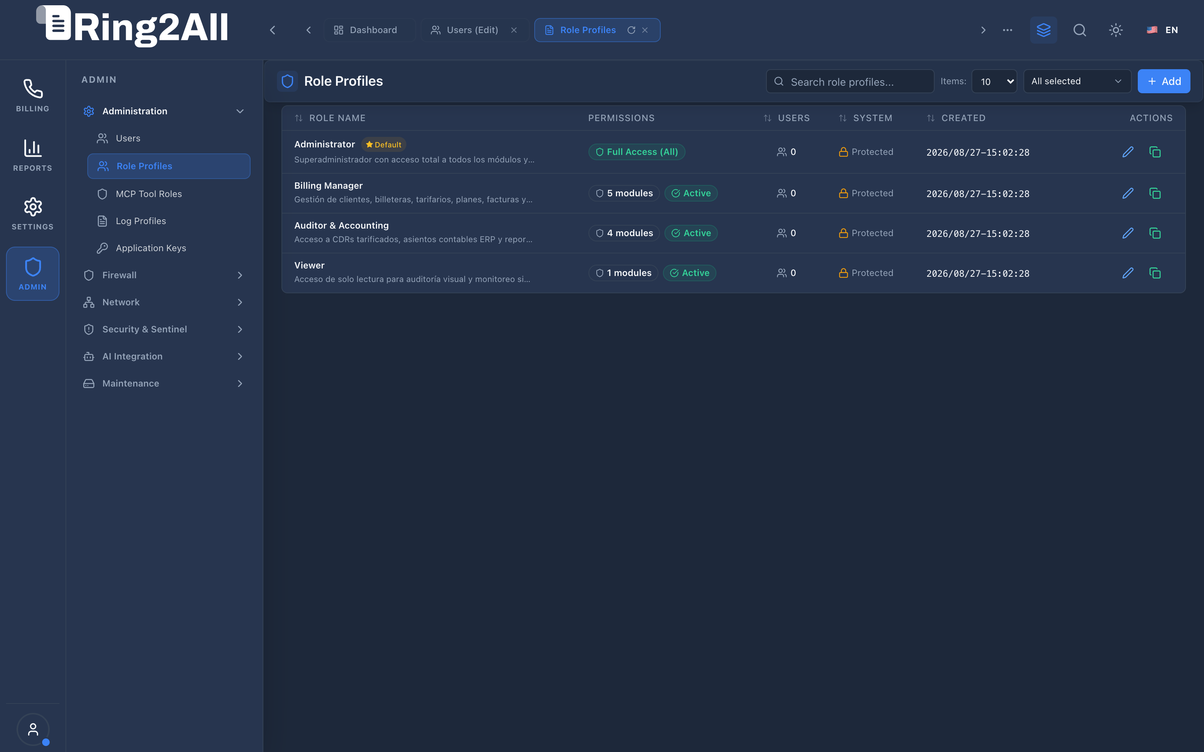This screenshot has width=1204, height=752.
Task: Expand the AI Integration group
Action: pos(164,356)
